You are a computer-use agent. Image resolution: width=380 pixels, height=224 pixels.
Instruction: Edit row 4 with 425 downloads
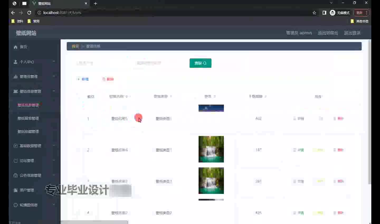319,213
